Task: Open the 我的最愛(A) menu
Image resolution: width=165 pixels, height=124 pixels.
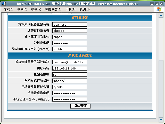Action: pyautogui.click(x=53, y=9)
